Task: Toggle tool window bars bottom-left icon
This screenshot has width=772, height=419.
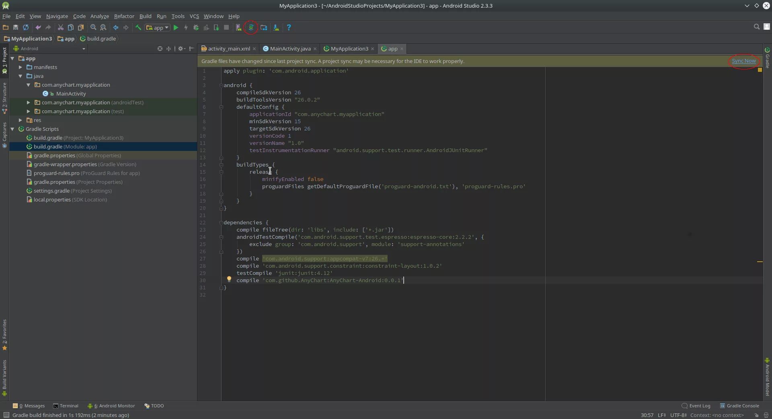Action: click(x=6, y=415)
